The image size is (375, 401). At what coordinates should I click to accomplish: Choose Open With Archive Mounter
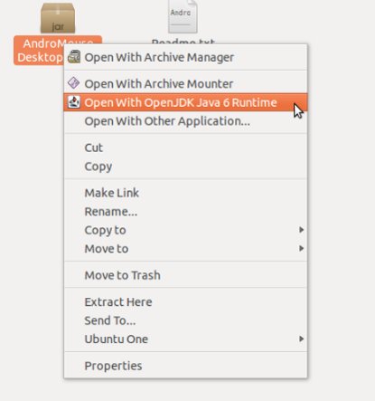[x=185, y=83]
